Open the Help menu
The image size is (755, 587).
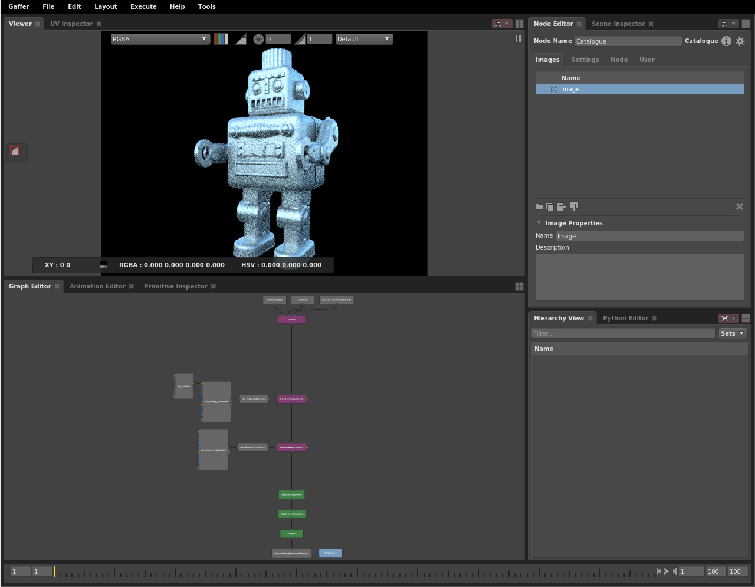click(177, 6)
